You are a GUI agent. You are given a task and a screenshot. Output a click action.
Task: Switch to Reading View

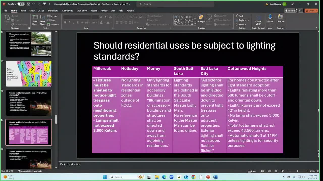(276, 171)
